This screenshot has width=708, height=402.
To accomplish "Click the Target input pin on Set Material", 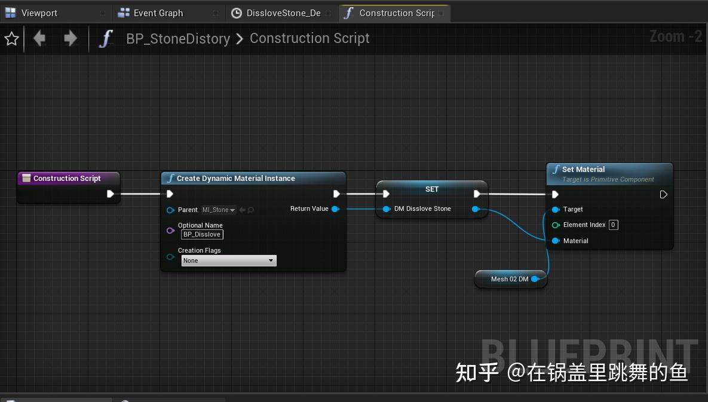I will (x=556, y=209).
